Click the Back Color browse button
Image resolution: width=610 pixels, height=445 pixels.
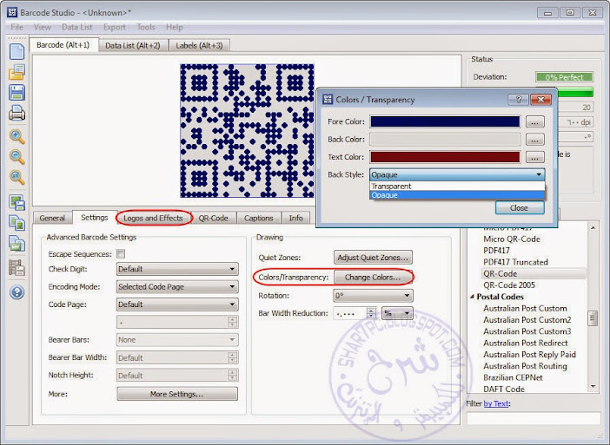[x=535, y=140]
